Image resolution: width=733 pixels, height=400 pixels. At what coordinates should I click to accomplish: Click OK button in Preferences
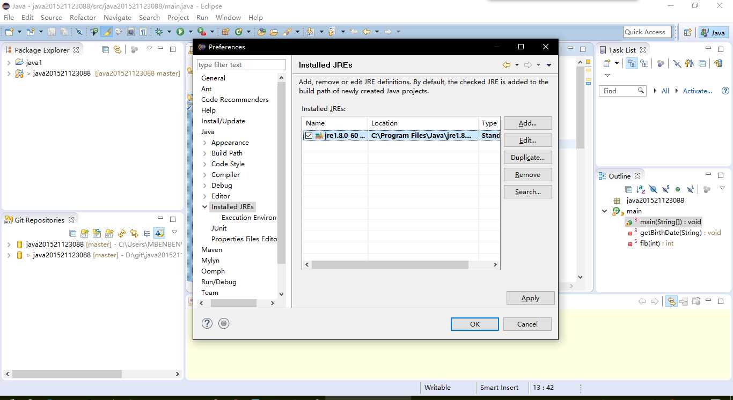(x=475, y=324)
